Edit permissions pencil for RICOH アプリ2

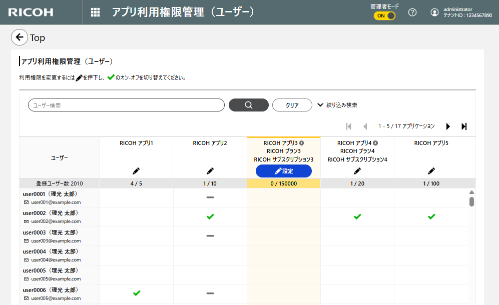[210, 171]
